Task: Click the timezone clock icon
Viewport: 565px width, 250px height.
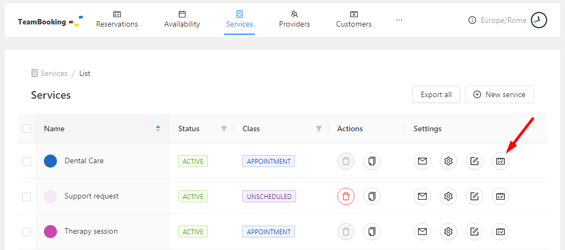Action: tap(538, 21)
